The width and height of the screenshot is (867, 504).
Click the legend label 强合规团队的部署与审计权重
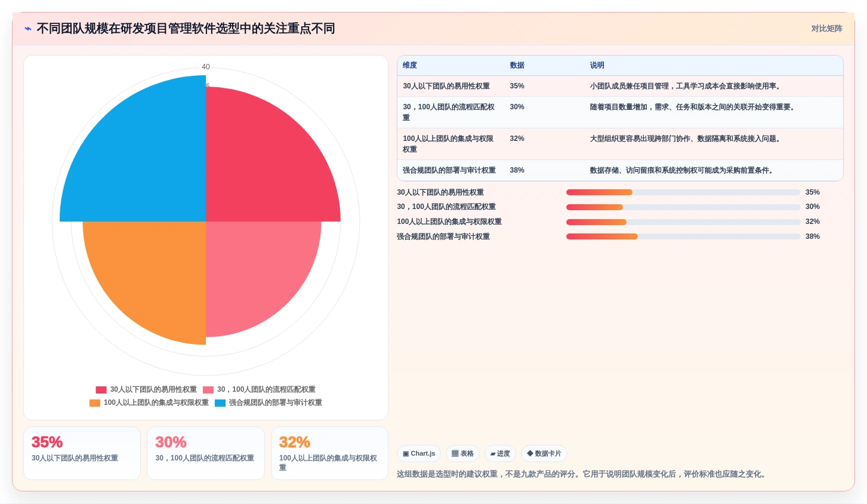tap(276, 402)
